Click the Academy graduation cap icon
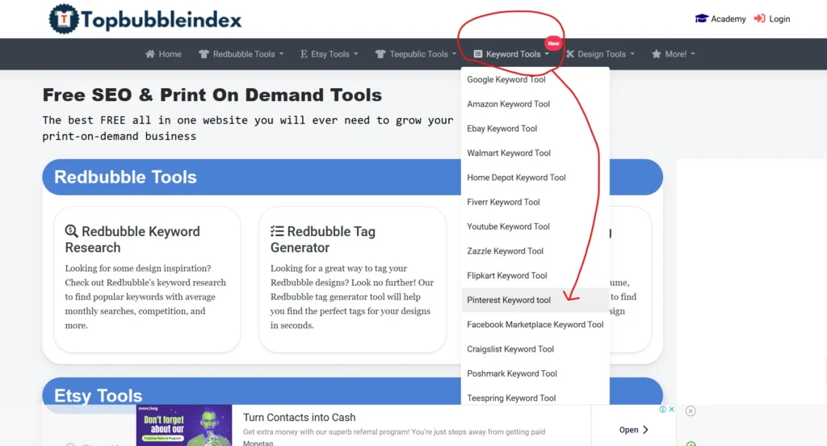 [701, 19]
